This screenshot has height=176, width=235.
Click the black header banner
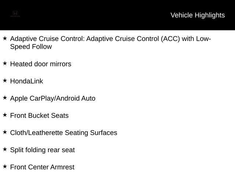tap(117, 15)
